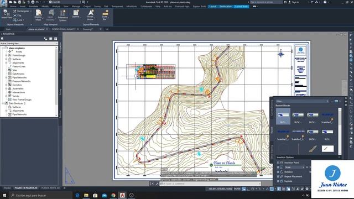Viewport: 354px width, 199px height.
Task: Click the Save icon in quick access toolbar
Action: pyautogui.click(x=19, y=2)
